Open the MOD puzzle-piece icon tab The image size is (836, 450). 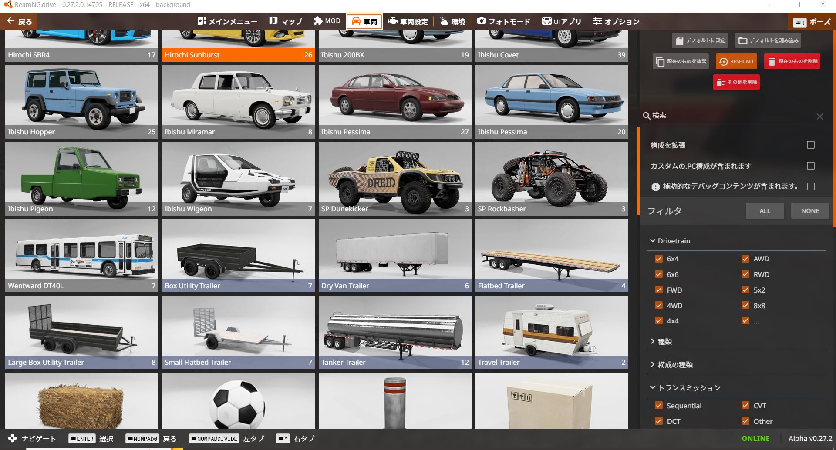(x=318, y=21)
